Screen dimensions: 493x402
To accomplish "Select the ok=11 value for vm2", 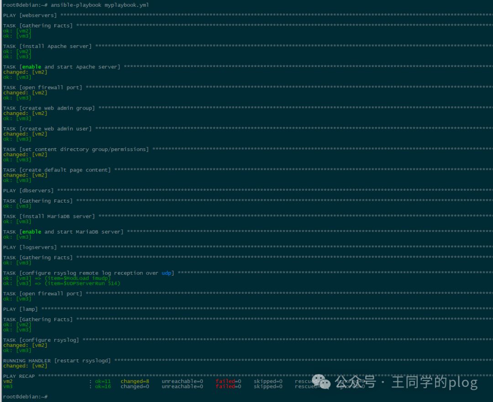I will pyautogui.click(x=103, y=381).
